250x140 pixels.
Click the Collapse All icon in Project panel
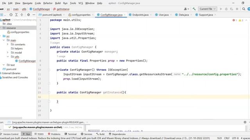tap(22, 15)
